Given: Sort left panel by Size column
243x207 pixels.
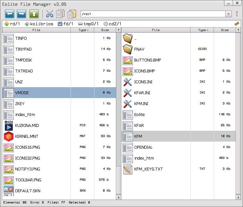Looking at the screenshot, I should (x=105, y=30).
